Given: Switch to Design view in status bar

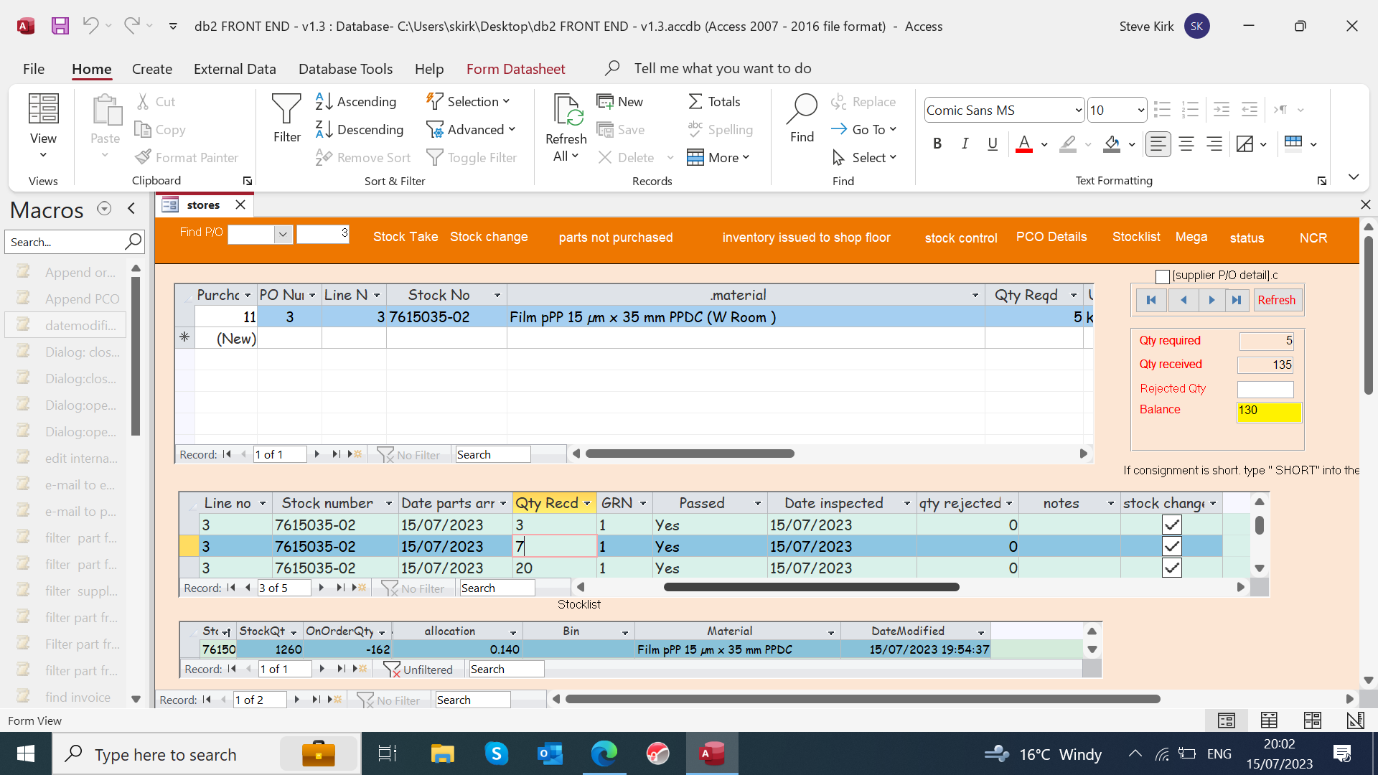Looking at the screenshot, I should coord(1355,720).
